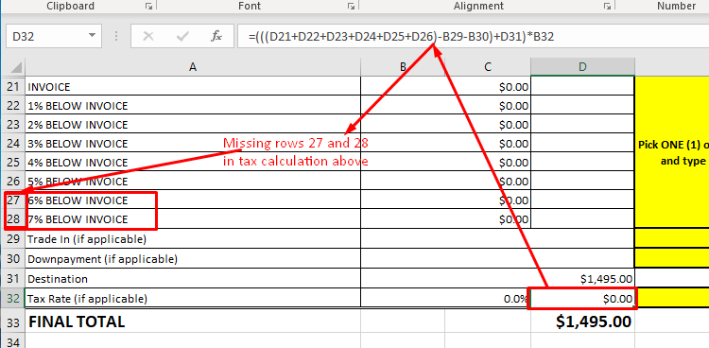The width and height of the screenshot is (709, 348).
Task: Select column D header
Action: [x=583, y=67]
